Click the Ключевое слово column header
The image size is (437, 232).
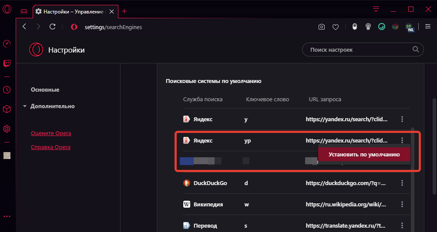point(268,99)
